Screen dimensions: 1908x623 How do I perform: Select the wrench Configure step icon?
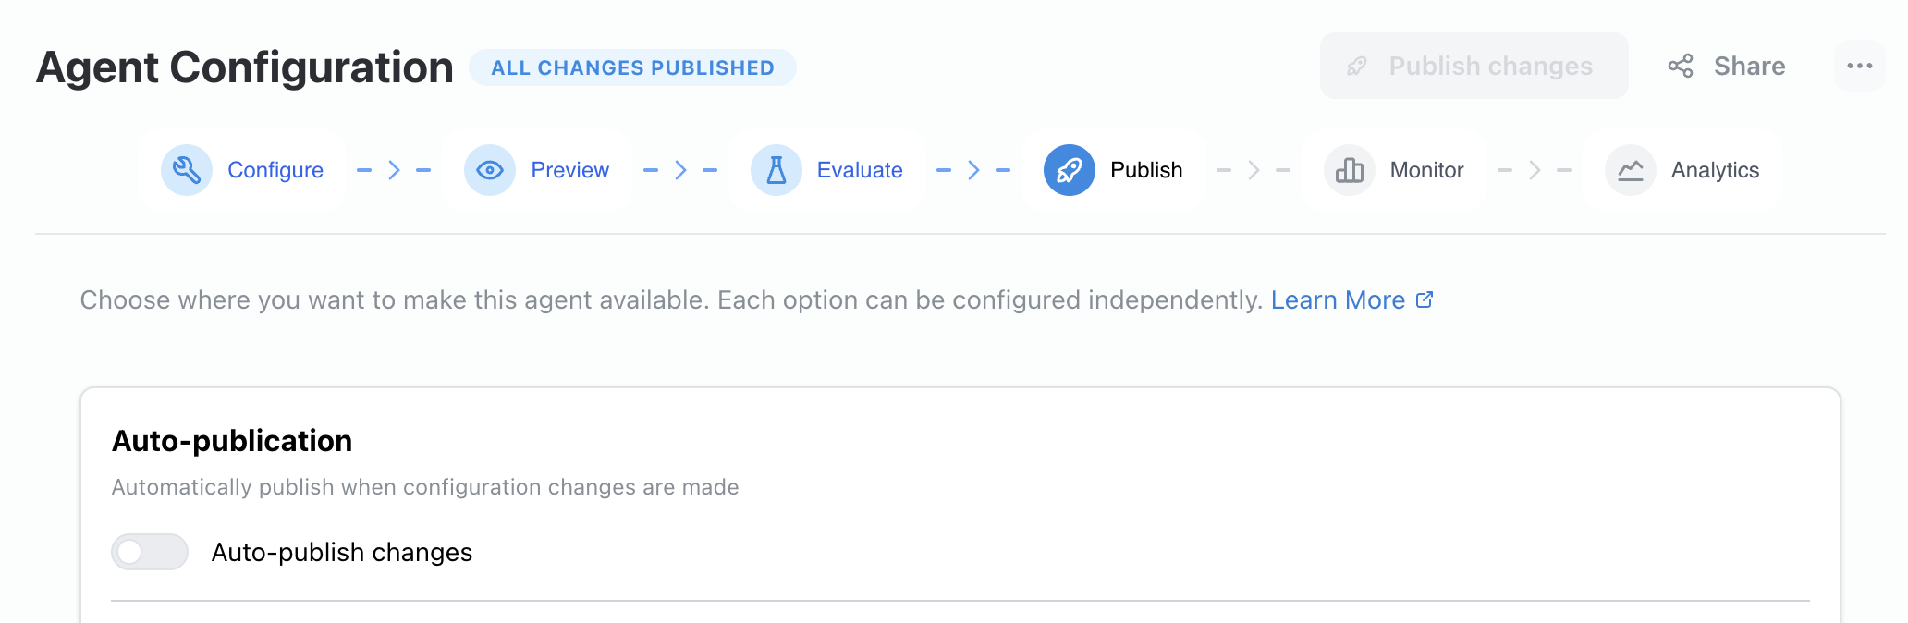click(186, 169)
